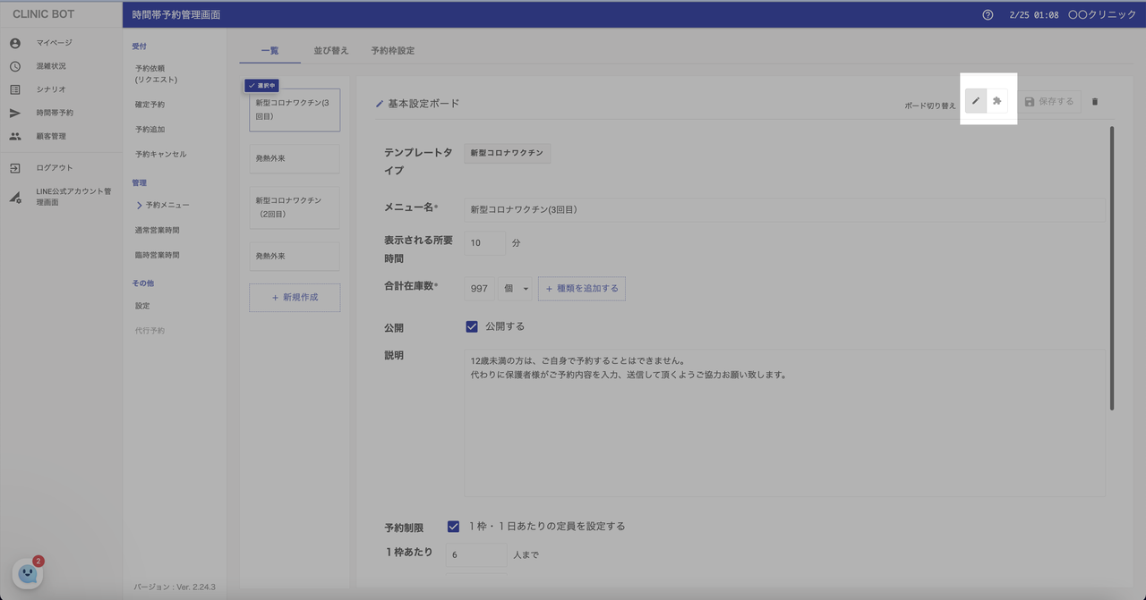Click the 種類を追加する button
Viewport: 1146px width, 600px height.
(x=581, y=289)
